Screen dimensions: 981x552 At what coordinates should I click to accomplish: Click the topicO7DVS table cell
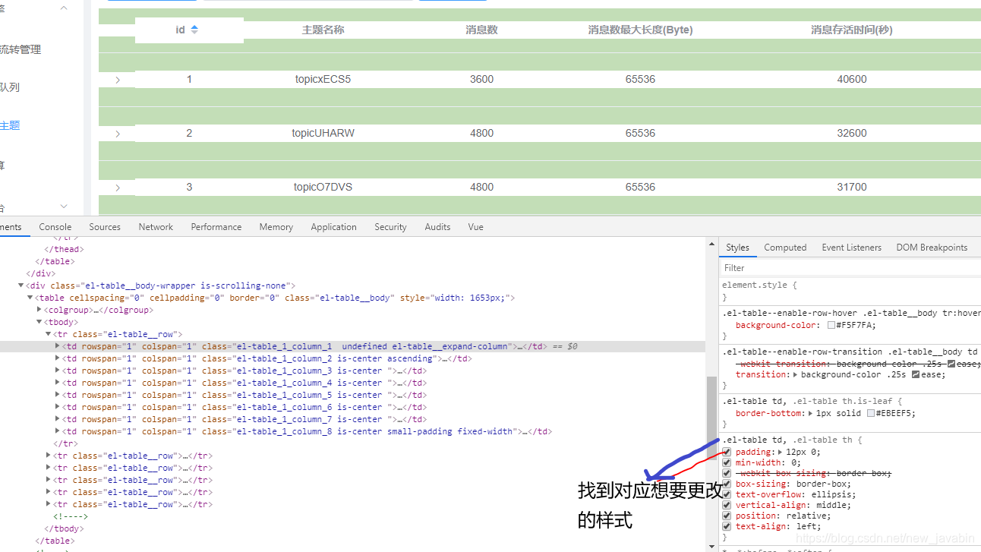(323, 187)
